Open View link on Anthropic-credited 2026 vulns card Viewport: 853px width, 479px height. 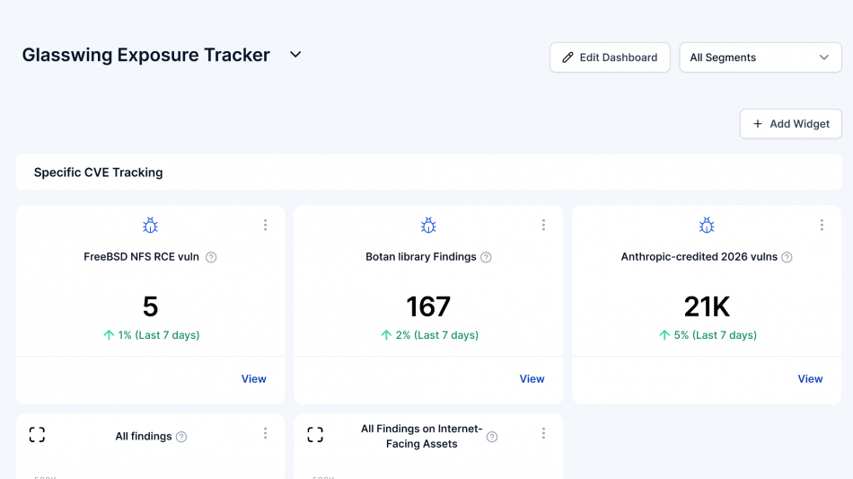(x=810, y=379)
